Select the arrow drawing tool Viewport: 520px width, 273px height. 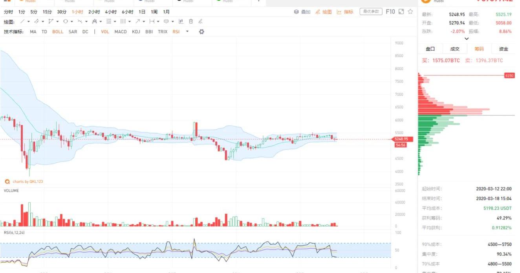pyautogui.click(x=137, y=22)
